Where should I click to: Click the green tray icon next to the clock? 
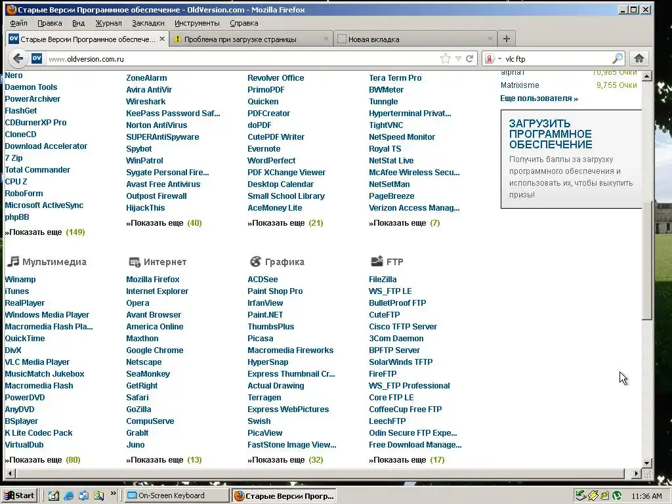618,496
